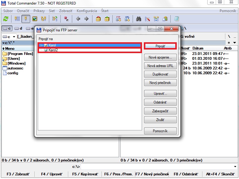This screenshot has height=179, width=239.
Task: Click the Upraviť... button
Action: tap(160, 94)
